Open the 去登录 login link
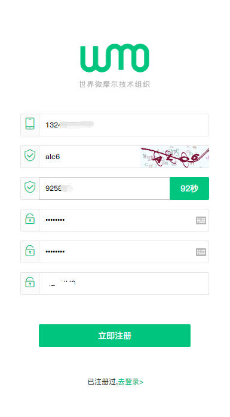 [x=131, y=382]
